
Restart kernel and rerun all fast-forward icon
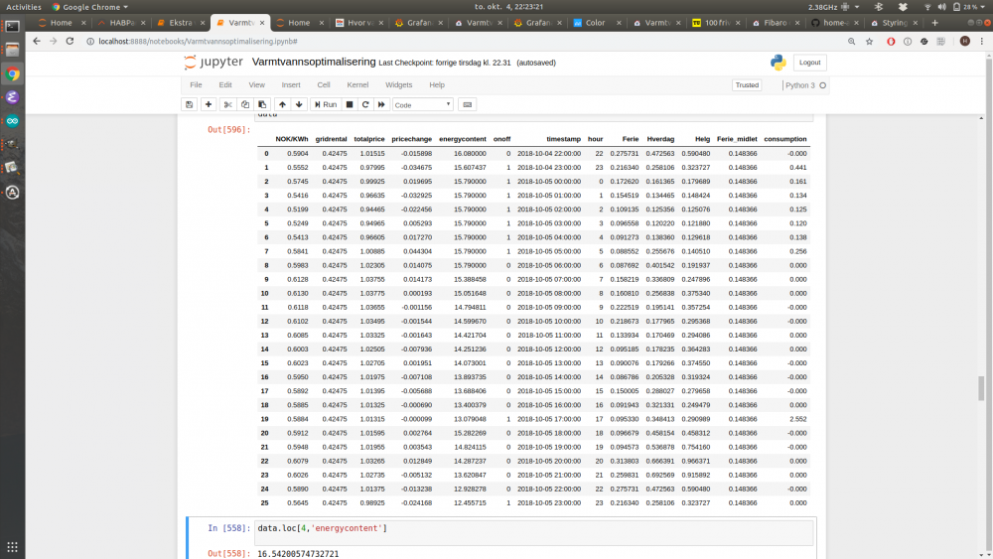381,104
